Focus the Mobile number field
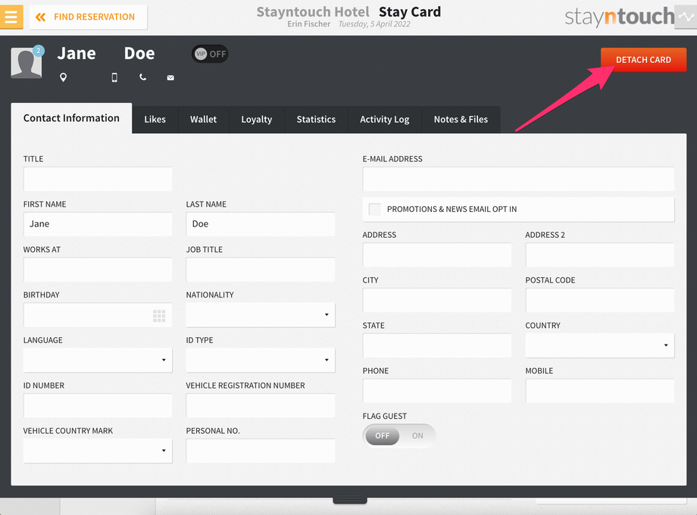The height and width of the screenshot is (515, 697). point(600,391)
